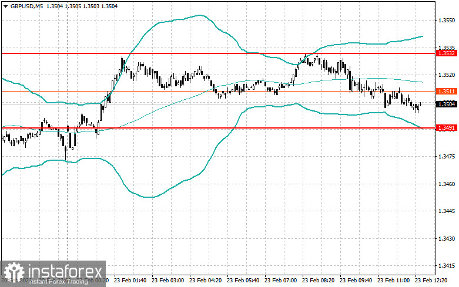Select the 1.3532 red price level label
This screenshot has width=459, height=287.
point(447,53)
